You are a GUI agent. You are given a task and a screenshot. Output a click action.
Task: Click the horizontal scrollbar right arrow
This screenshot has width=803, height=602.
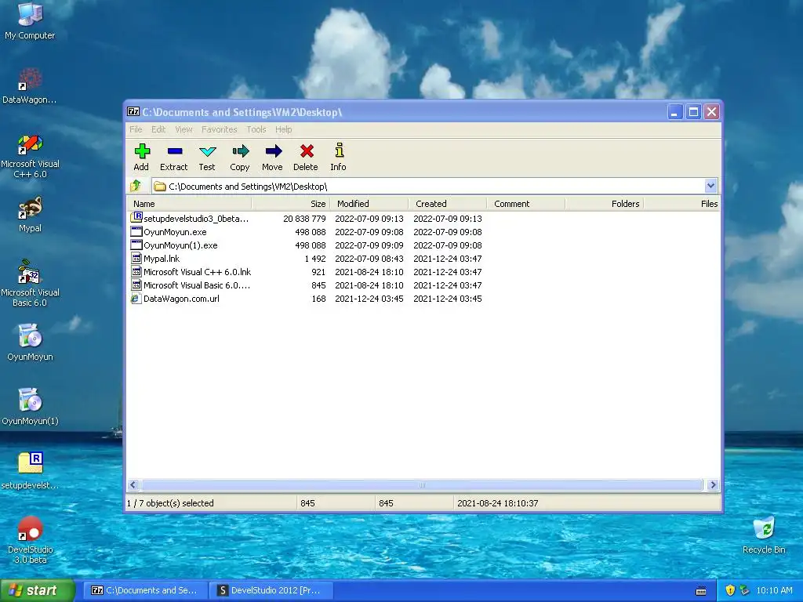[712, 484]
